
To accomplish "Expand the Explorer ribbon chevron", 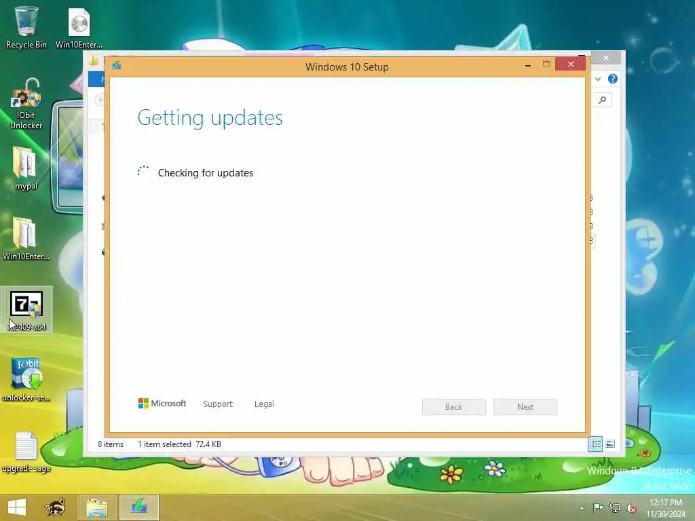I will (x=598, y=79).
